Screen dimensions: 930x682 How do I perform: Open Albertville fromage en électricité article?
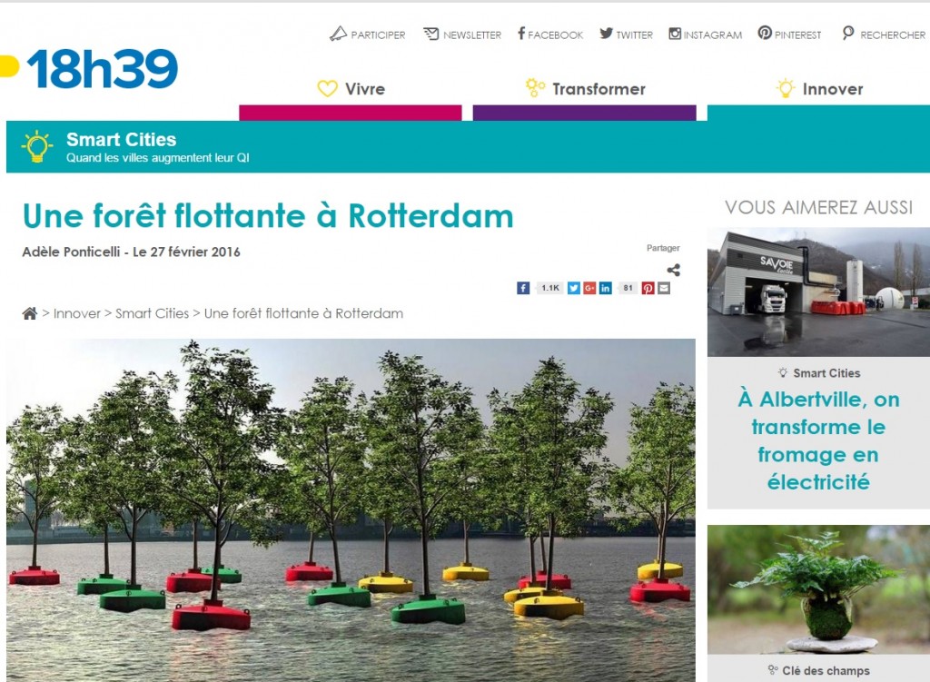click(818, 440)
